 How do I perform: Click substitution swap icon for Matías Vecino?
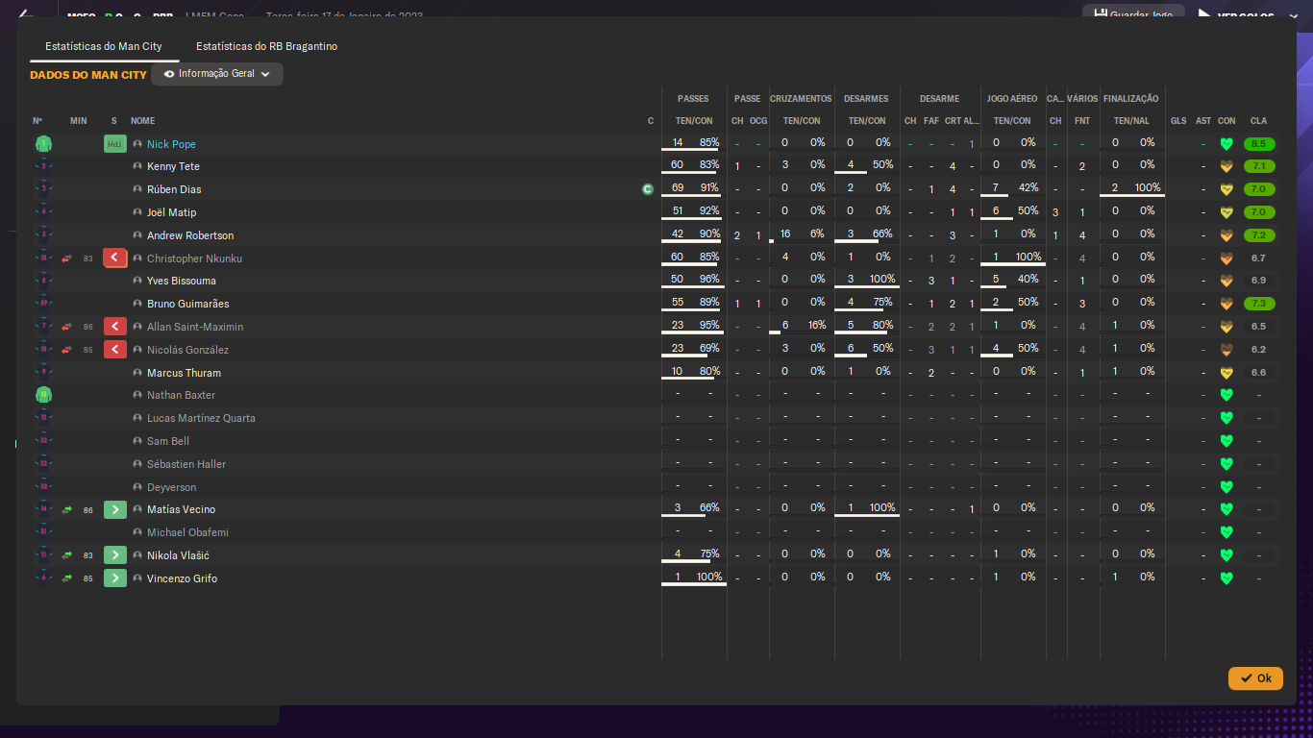(x=67, y=510)
